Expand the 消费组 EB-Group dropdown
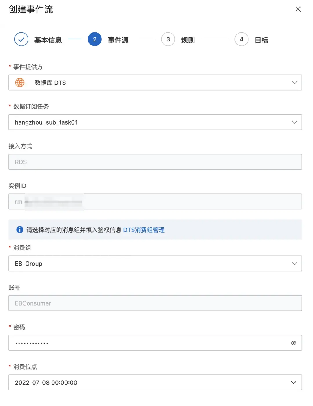Screen dimensions: 313x406 tap(294, 264)
